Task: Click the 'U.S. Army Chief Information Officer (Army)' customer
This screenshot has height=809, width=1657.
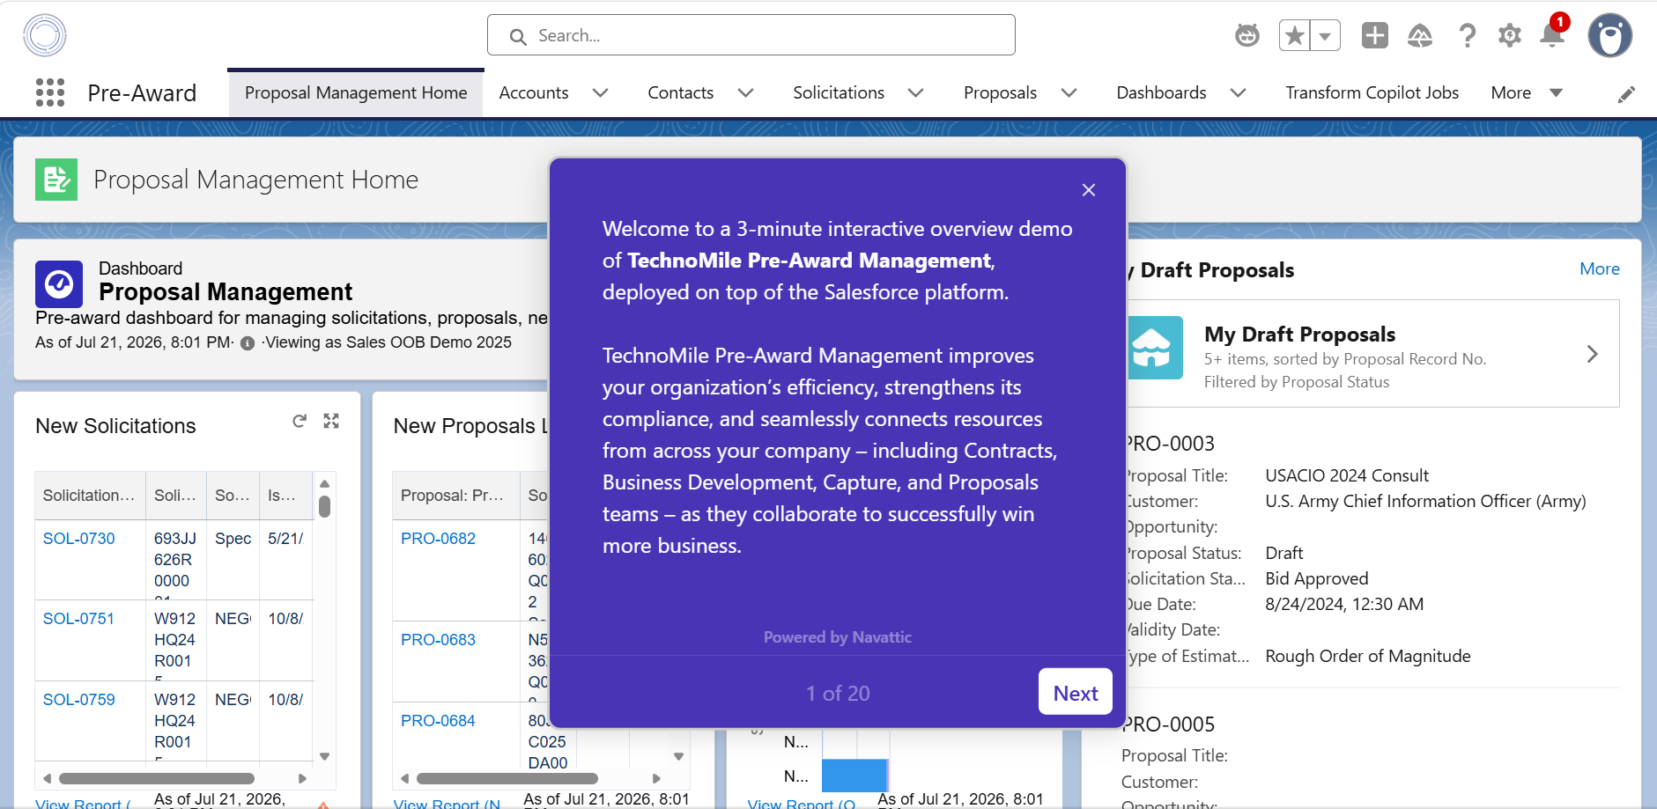Action: pyautogui.click(x=1425, y=501)
